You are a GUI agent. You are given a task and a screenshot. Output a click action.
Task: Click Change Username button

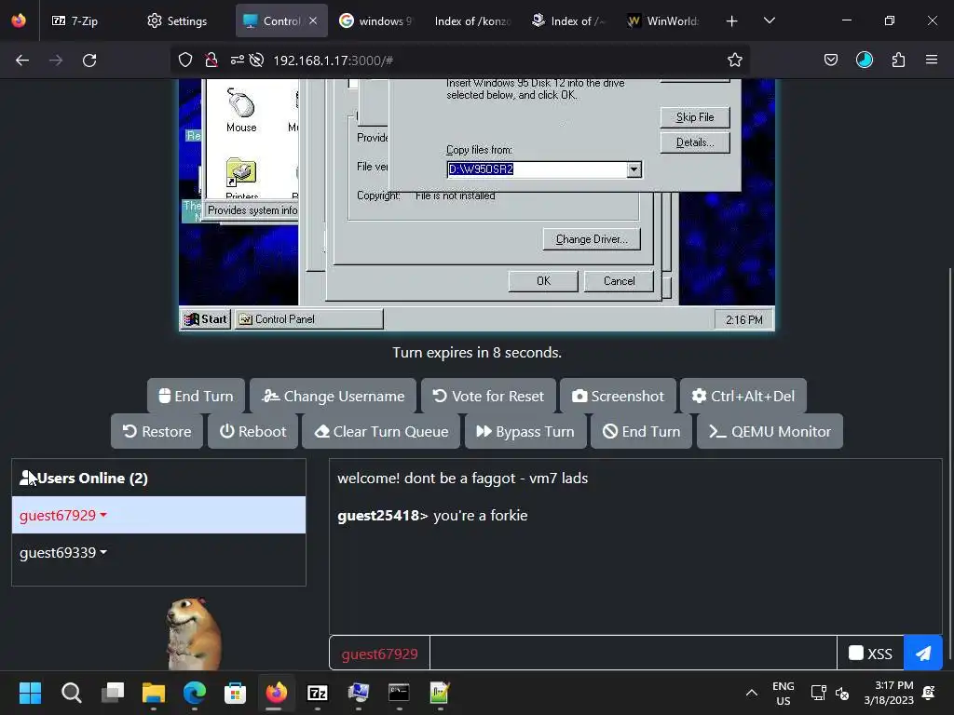(x=333, y=397)
